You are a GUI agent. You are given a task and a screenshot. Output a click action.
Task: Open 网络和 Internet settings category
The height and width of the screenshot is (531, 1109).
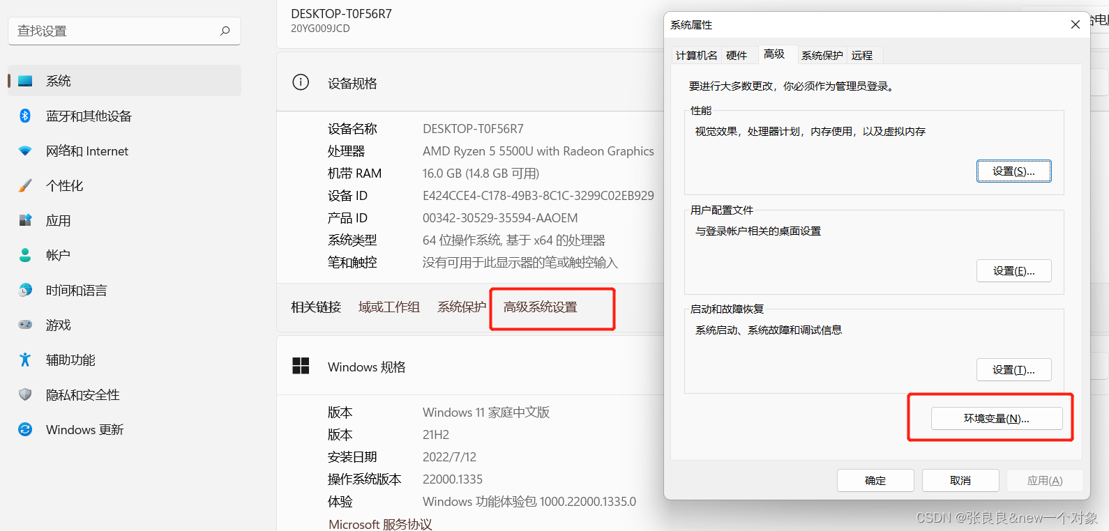[x=124, y=151]
